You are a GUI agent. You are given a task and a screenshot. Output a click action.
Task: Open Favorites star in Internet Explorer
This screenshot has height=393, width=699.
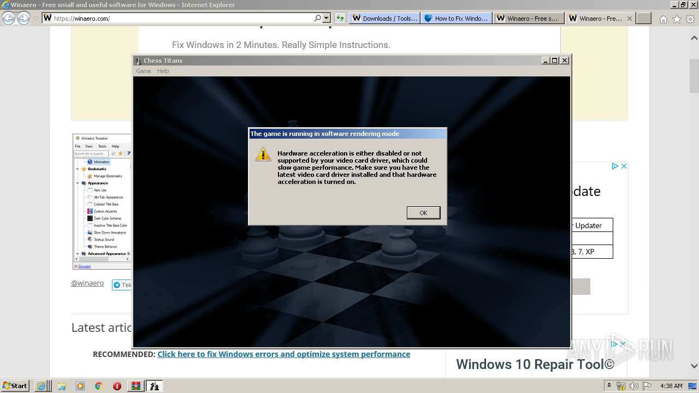(x=677, y=19)
